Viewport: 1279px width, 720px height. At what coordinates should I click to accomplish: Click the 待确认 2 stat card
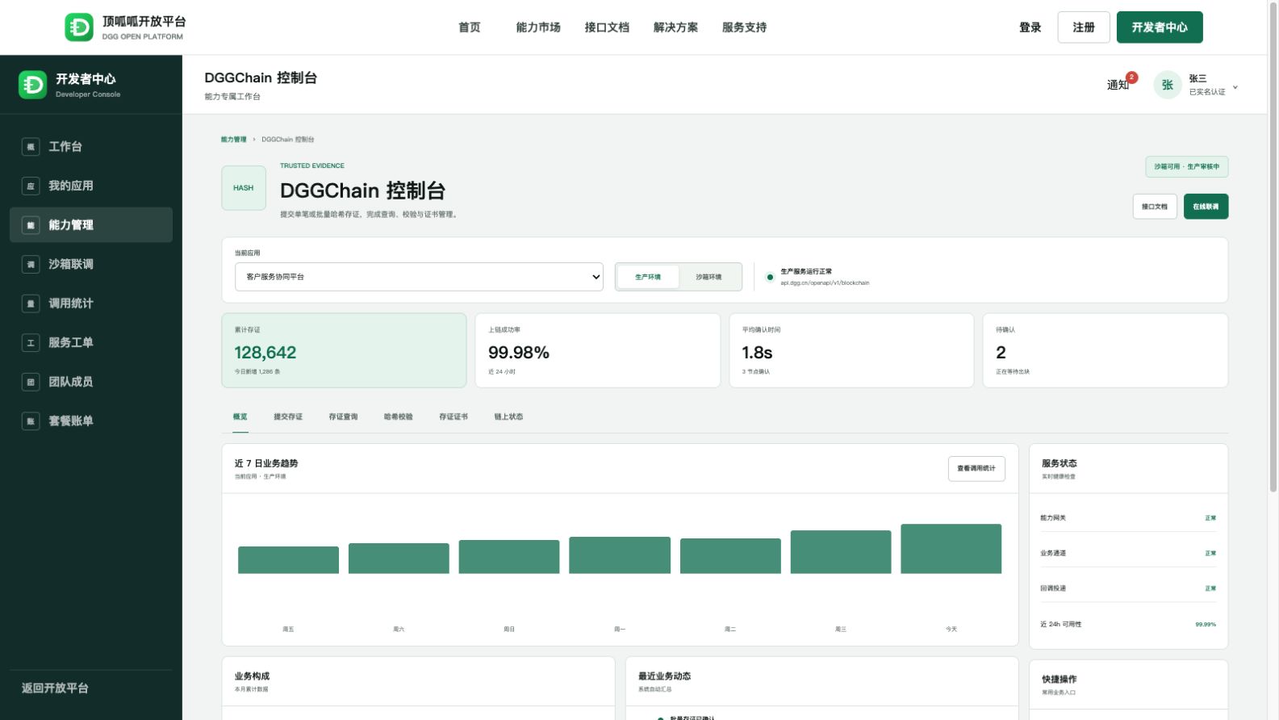tap(1106, 350)
